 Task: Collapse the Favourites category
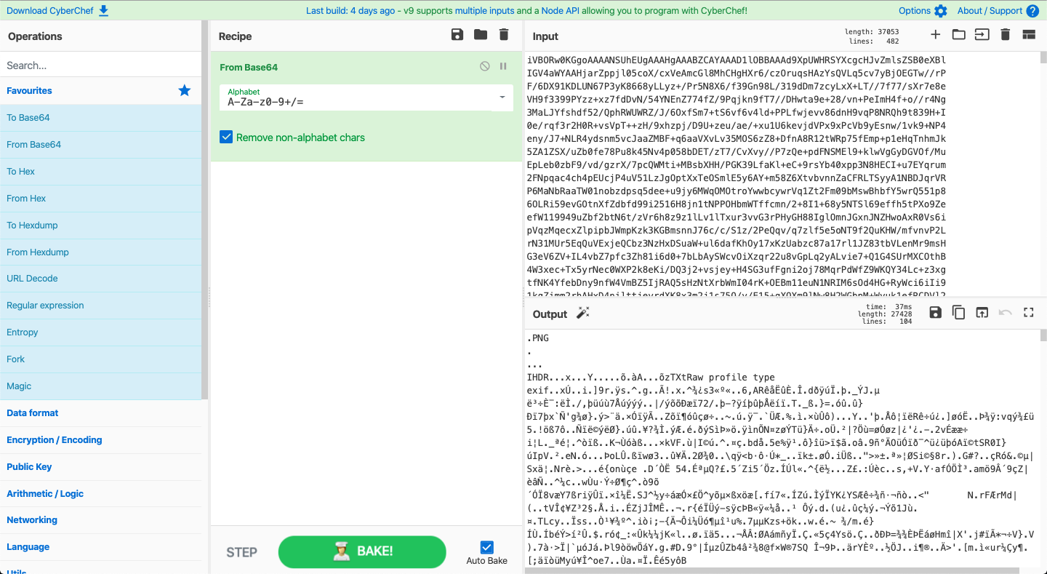pyautogui.click(x=100, y=91)
